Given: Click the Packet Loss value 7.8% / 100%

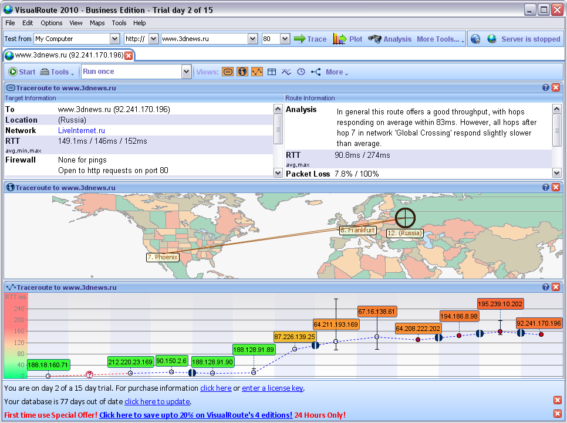Looking at the screenshot, I should coord(356,174).
